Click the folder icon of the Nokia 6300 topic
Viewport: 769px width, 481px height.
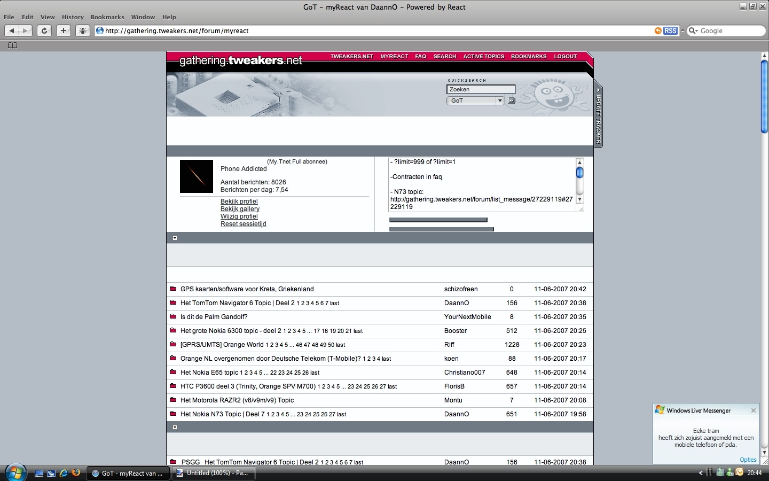173,330
